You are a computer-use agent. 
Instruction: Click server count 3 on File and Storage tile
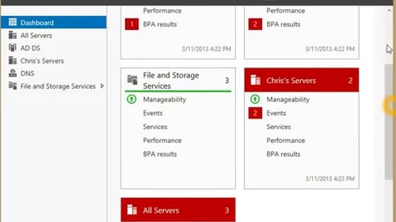click(227, 81)
